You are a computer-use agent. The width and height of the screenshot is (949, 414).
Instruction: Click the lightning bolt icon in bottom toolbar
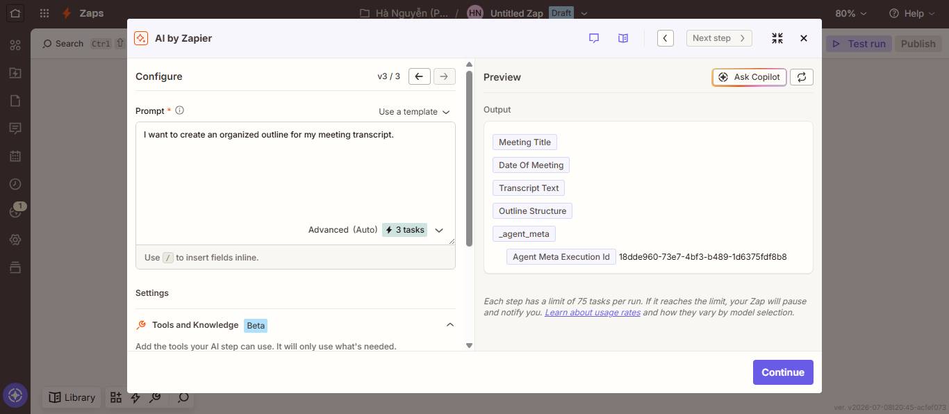tap(135, 397)
